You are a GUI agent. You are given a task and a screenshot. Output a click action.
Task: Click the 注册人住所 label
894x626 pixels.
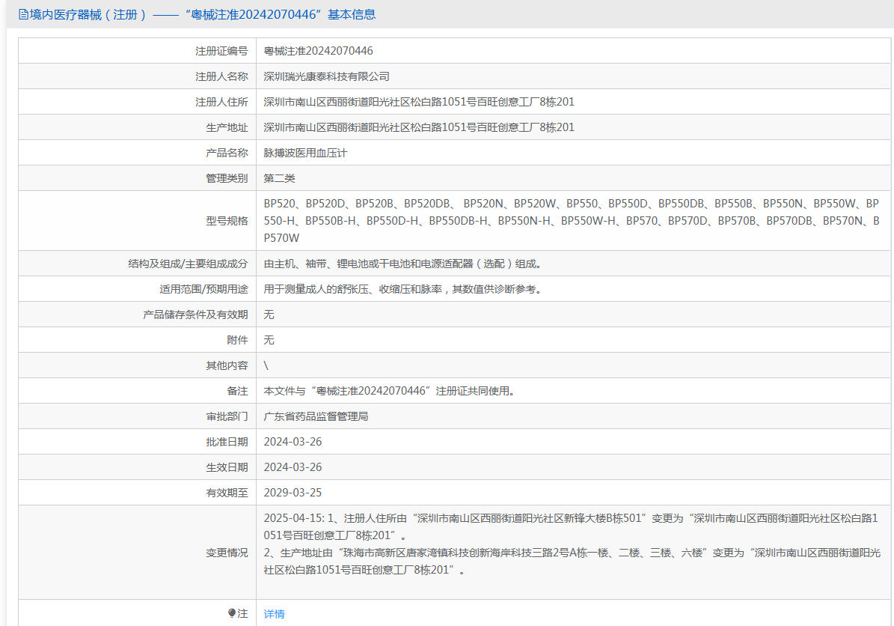pos(221,102)
